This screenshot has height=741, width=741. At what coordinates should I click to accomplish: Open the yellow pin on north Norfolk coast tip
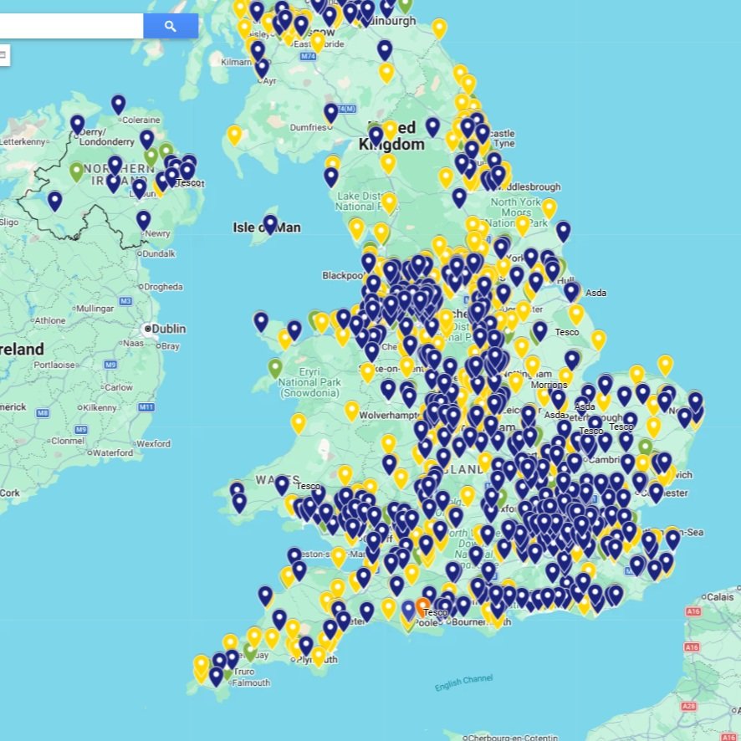click(x=666, y=365)
